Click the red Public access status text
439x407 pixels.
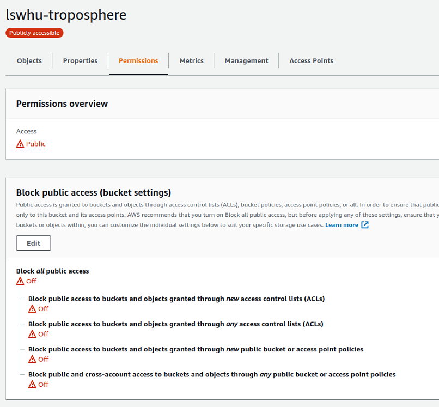click(35, 144)
